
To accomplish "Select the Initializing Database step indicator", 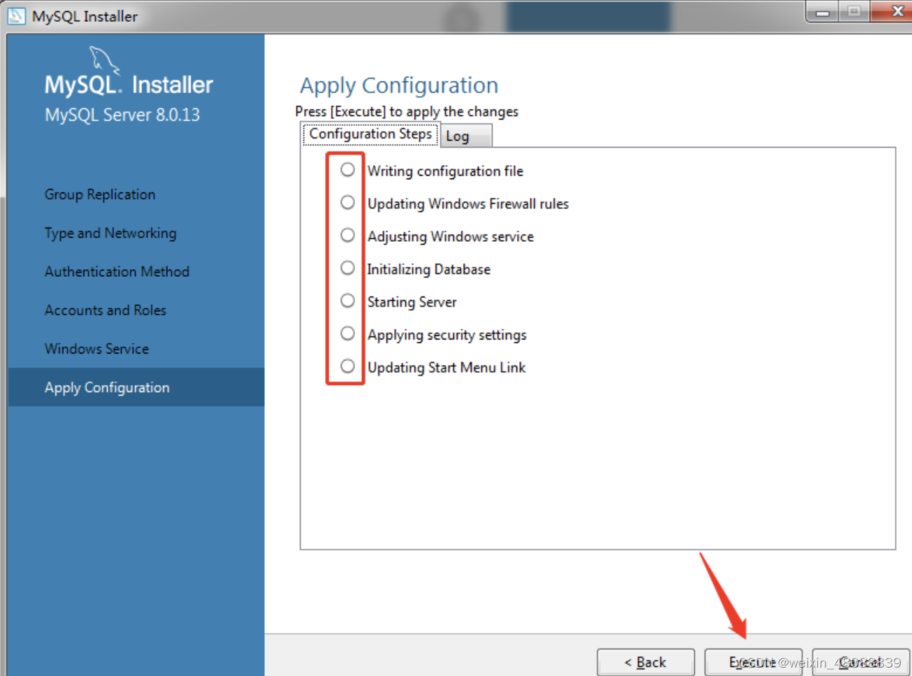I will pos(347,268).
